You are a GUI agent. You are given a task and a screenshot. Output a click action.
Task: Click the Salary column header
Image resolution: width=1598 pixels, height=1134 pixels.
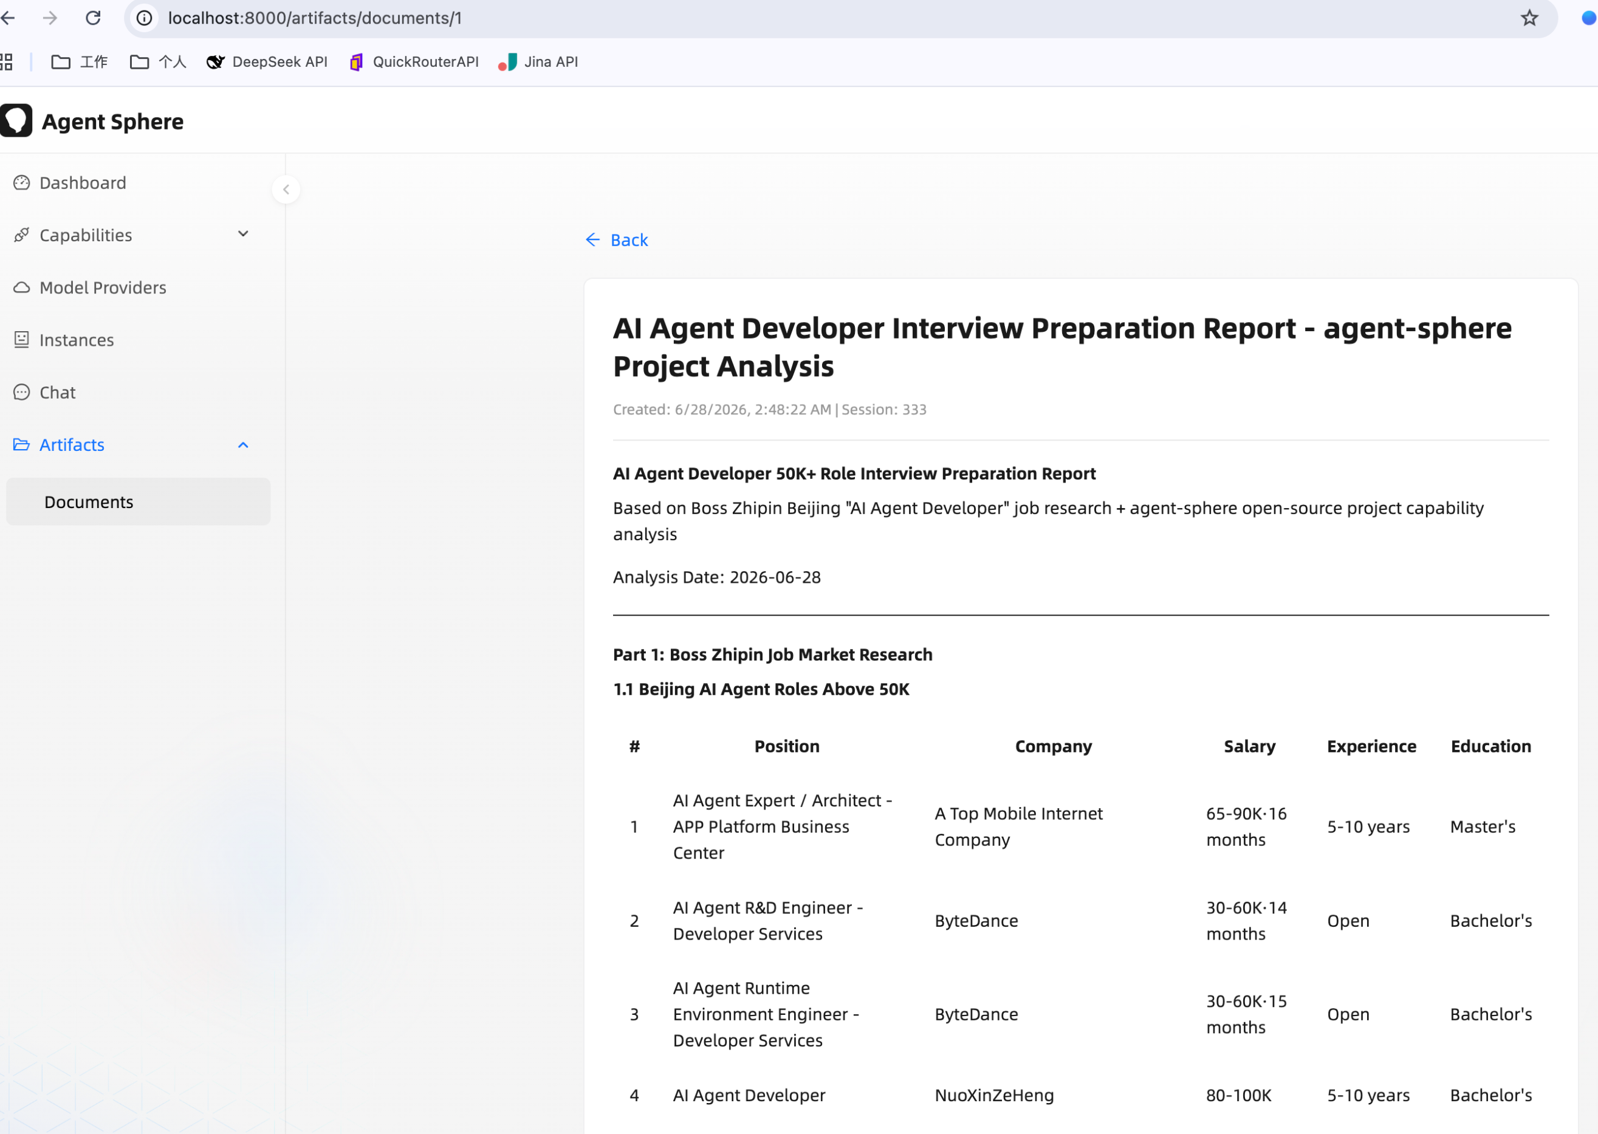[x=1250, y=746]
